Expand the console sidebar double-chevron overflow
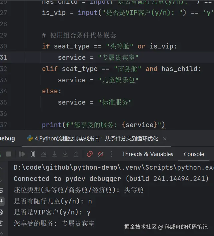The width and height of the screenshot is (214, 236). pos(1,234)
